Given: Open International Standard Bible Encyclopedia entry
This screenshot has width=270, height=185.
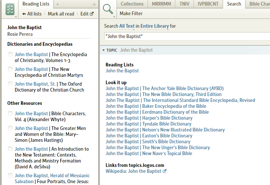Looking at the screenshot, I should click(180, 100).
